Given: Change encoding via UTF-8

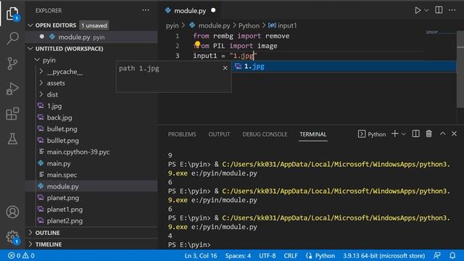Looking at the screenshot, I should pyautogui.click(x=268, y=256).
